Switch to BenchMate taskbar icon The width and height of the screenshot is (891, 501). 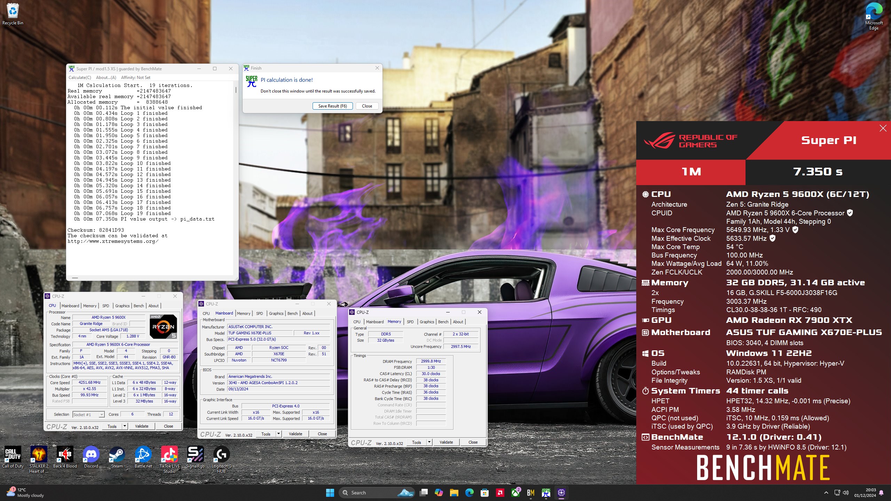point(531,493)
